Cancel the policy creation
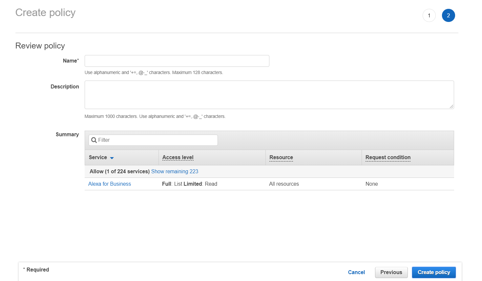 [x=356, y=272]
